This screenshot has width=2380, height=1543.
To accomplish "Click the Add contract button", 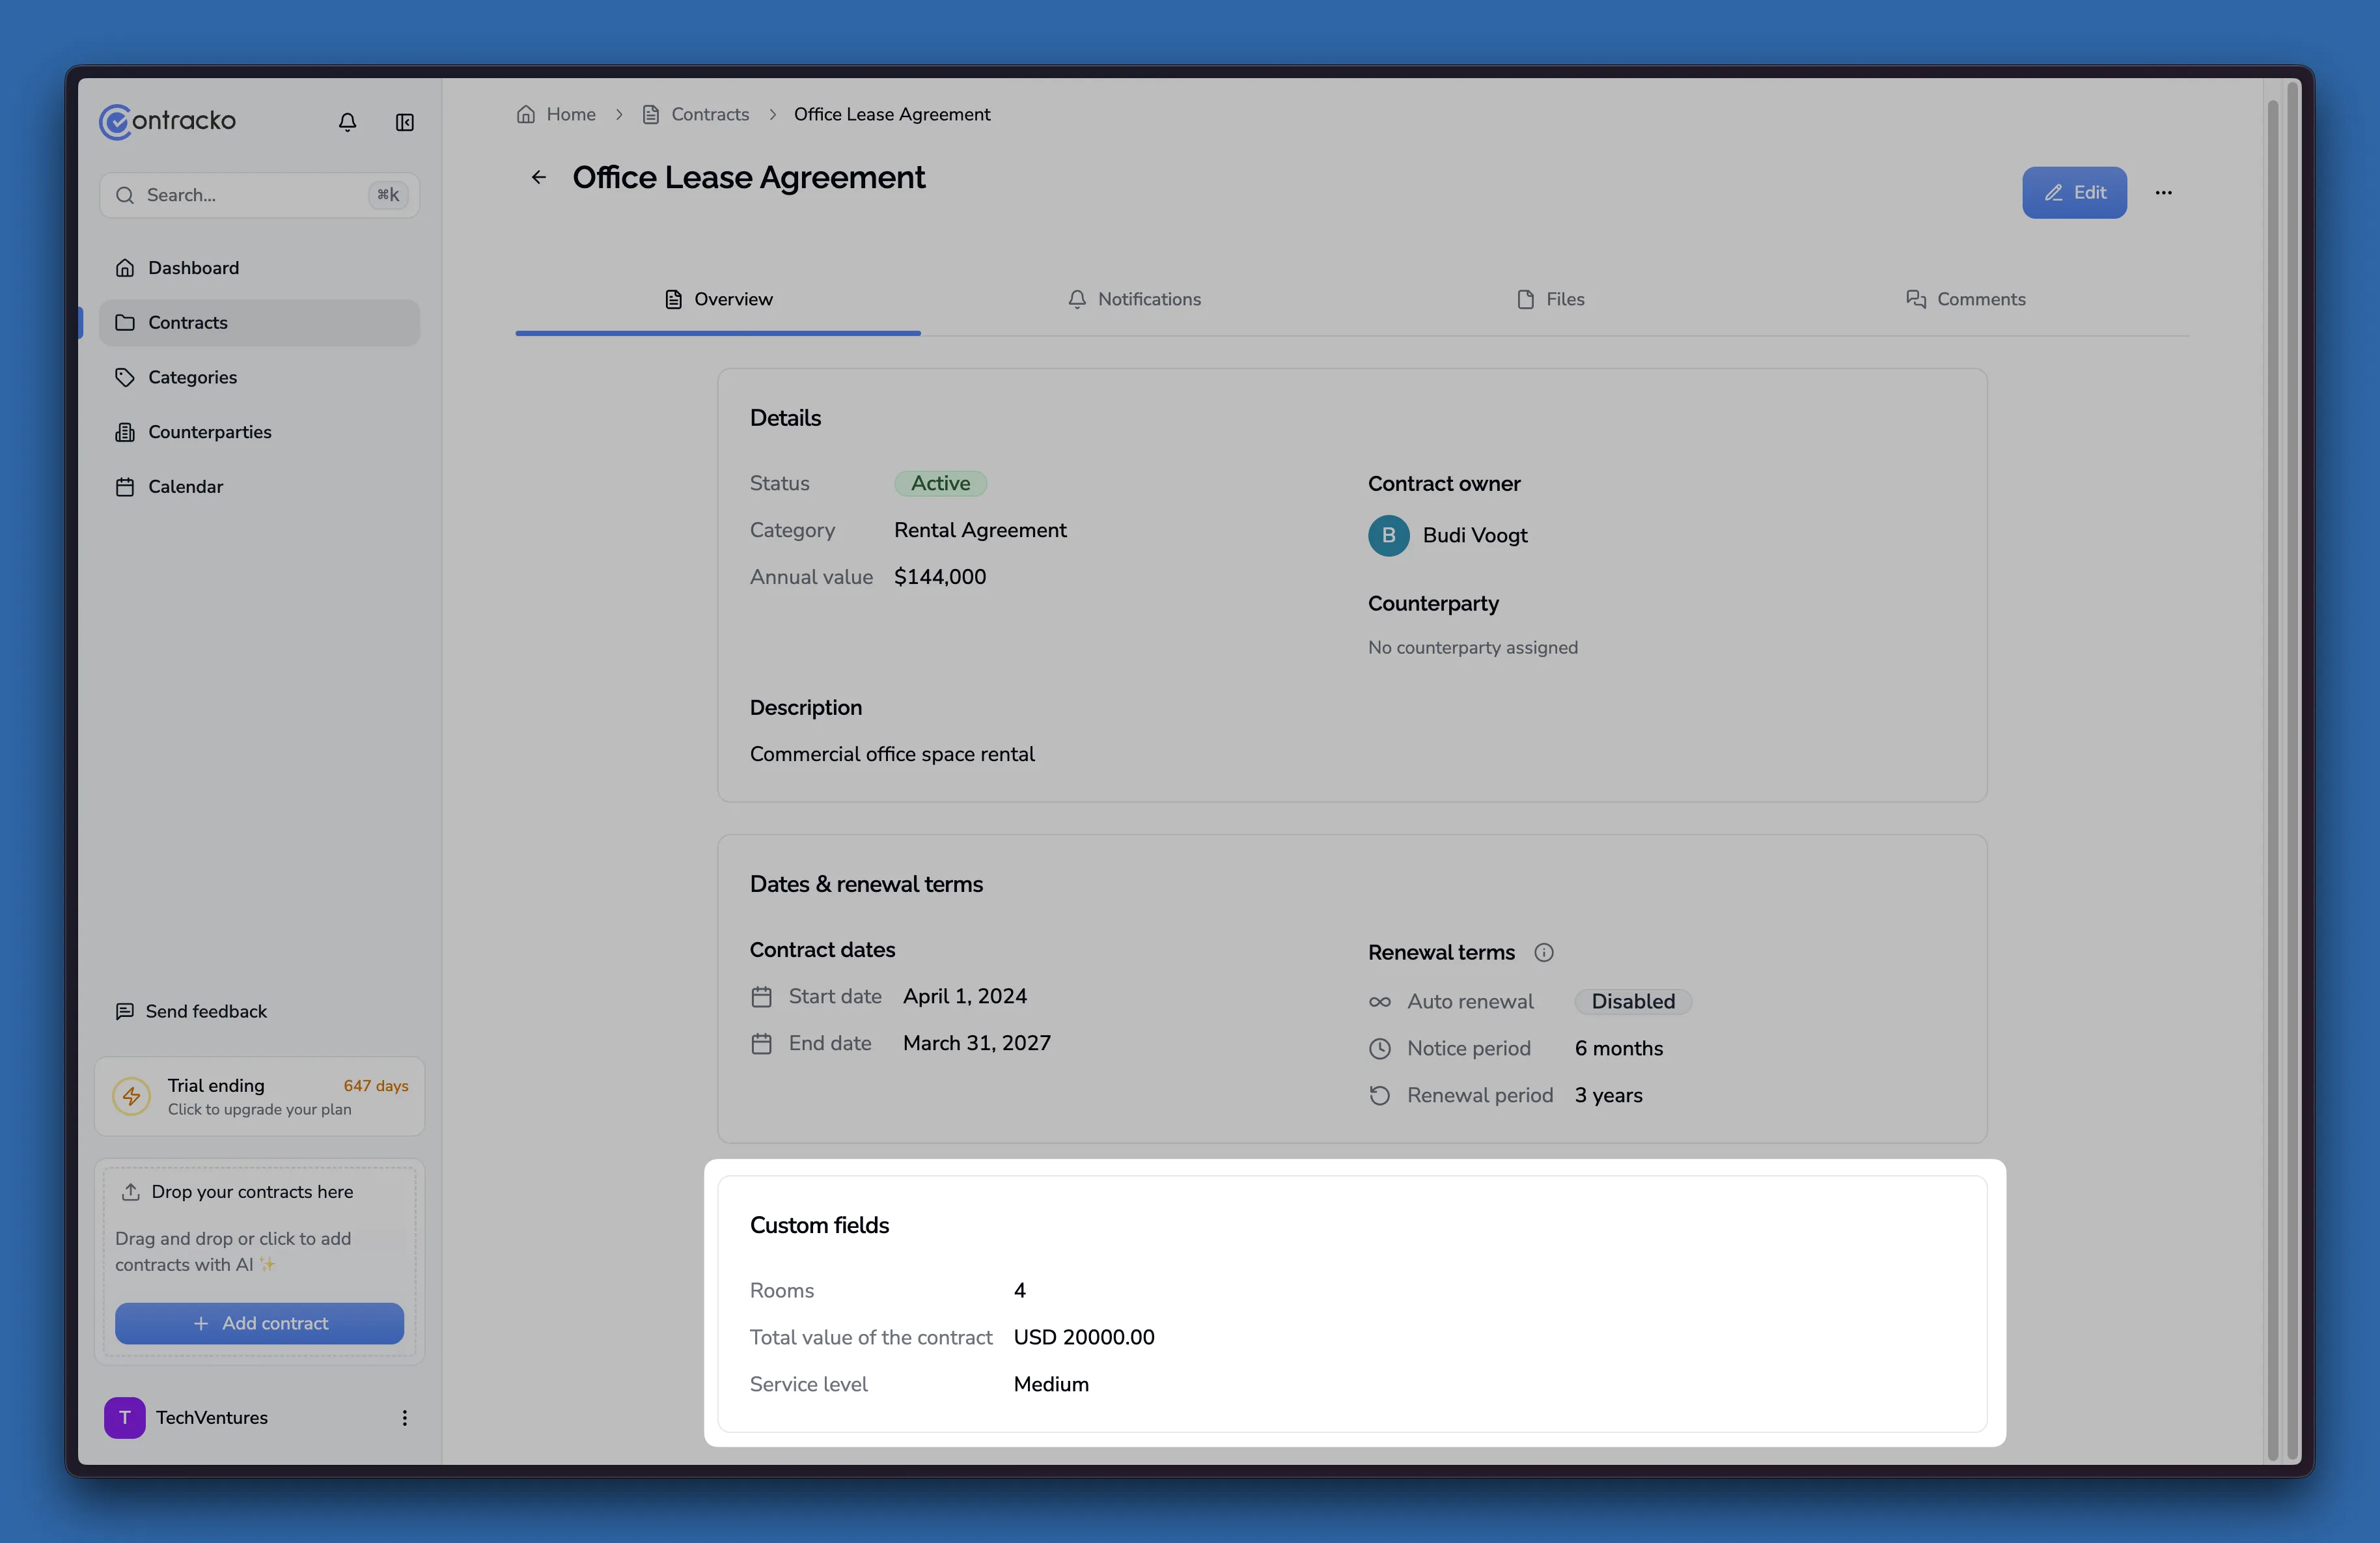I will tap(259, 1323).
